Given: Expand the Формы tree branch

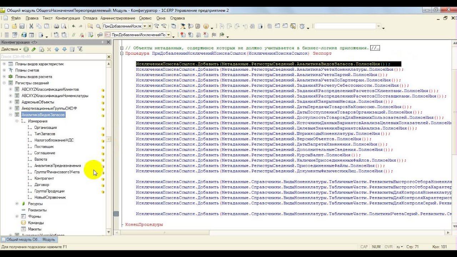Looking at the screenshot, I should [17, 216].
